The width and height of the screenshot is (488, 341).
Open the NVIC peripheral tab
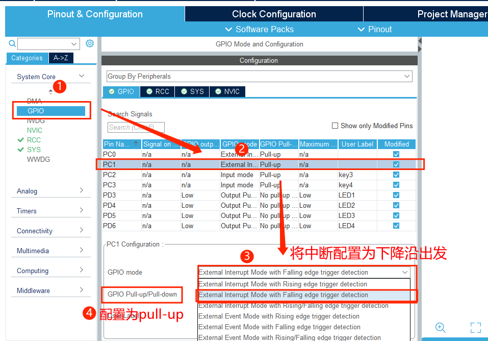coord(227,92)
